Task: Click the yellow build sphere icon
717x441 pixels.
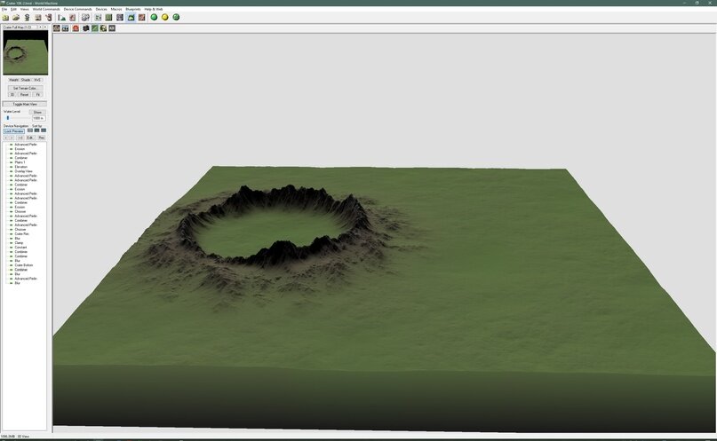Action: coord(165,18)
